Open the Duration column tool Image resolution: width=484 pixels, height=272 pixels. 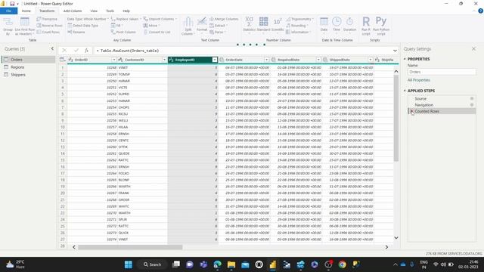pyautogui.click(x=349, y=25)
